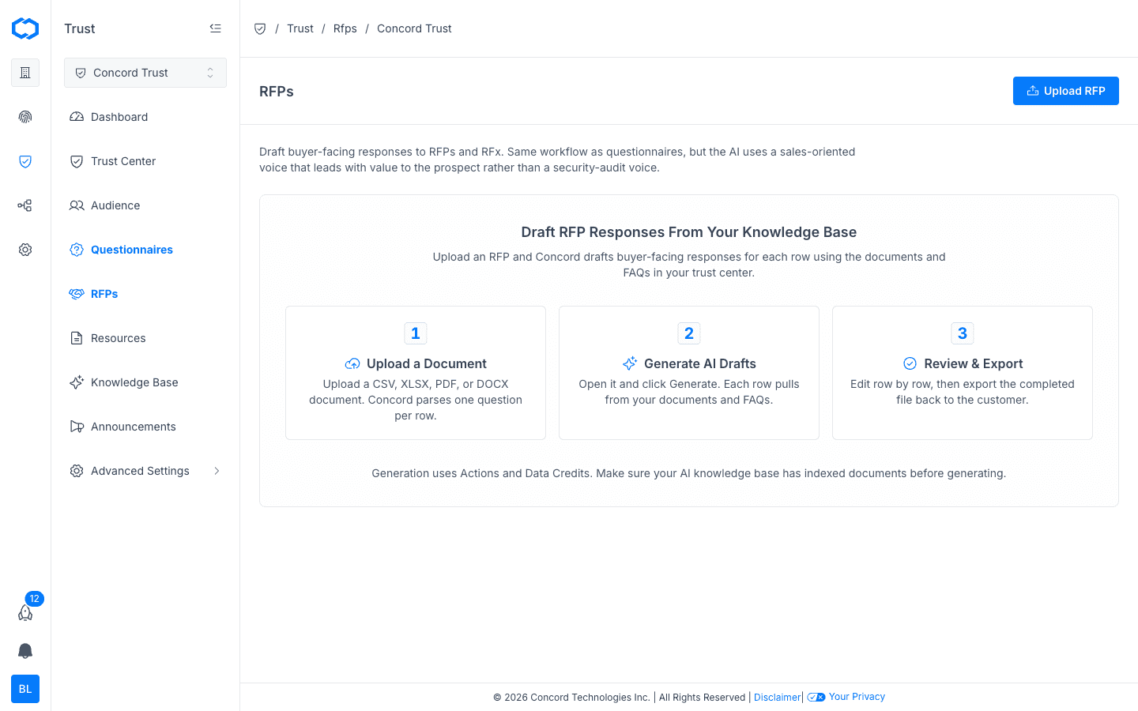Click the Rfps breadcrumb link
Image resolution: width=1138 pixels, height=711 pixels.
pos(345,28)
